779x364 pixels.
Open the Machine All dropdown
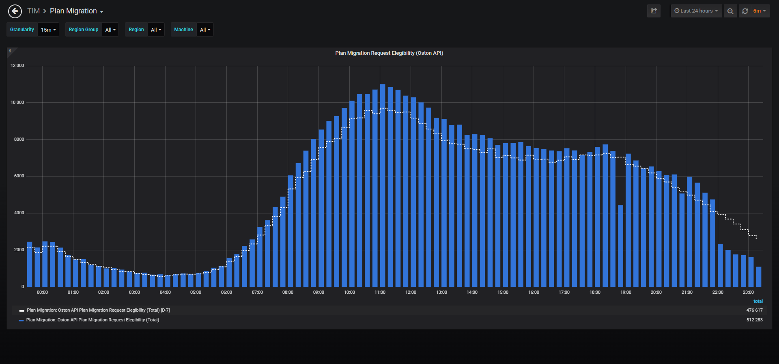[x=205, y=30]
